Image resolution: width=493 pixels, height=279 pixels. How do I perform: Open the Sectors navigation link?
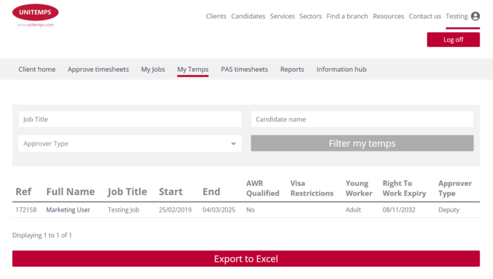(x=311, y=16)
